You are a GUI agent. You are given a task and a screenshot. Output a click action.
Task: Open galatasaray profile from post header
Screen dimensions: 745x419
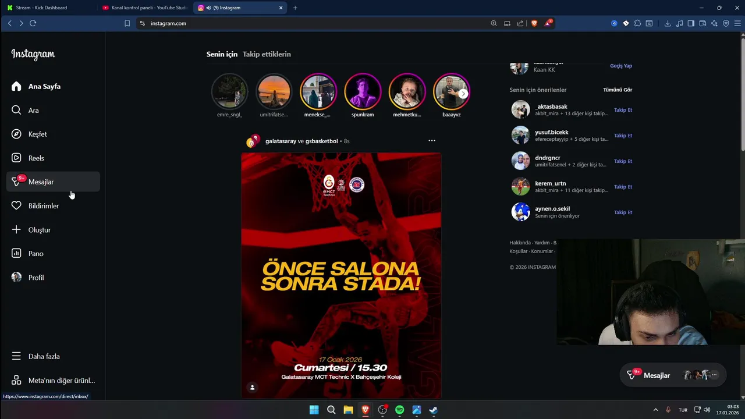coord(281,141)
